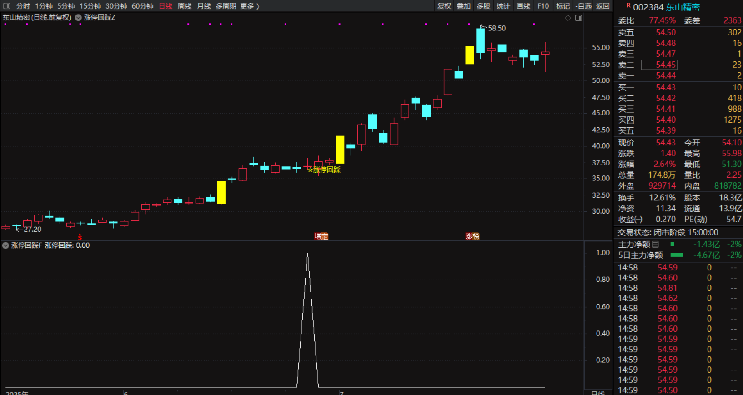Click the diamond marker icon above chart

click(568, 18)
